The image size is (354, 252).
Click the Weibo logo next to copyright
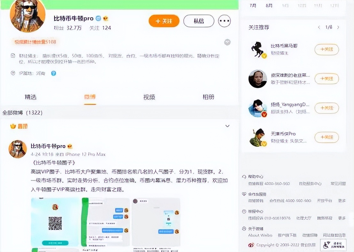(x=251, y=245)
